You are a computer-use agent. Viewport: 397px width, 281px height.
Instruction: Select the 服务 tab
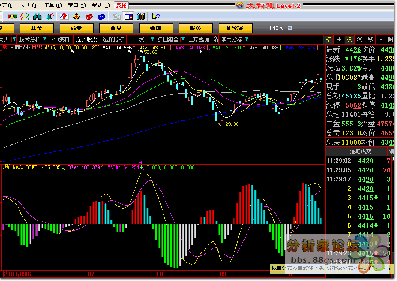click(x=196, y=28)
